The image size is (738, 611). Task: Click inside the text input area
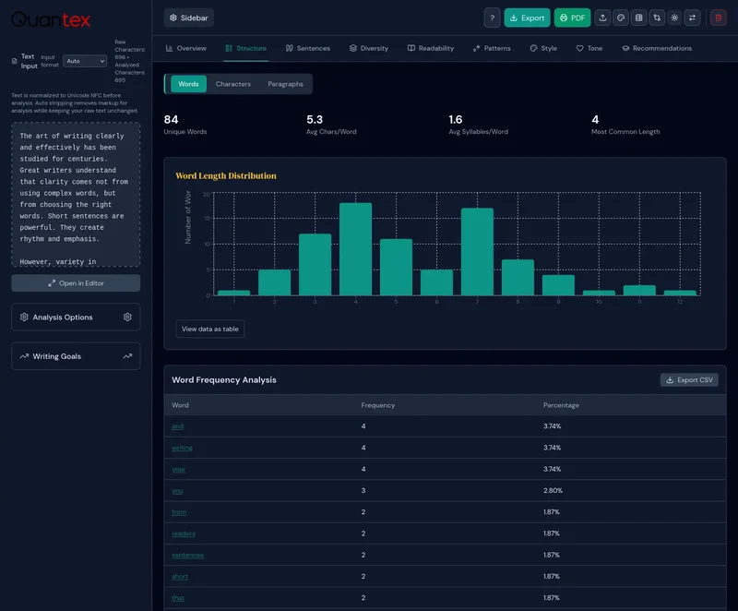pos(76,195)
